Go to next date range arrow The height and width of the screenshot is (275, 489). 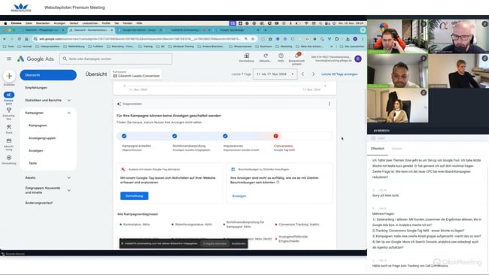pos(314,74)
